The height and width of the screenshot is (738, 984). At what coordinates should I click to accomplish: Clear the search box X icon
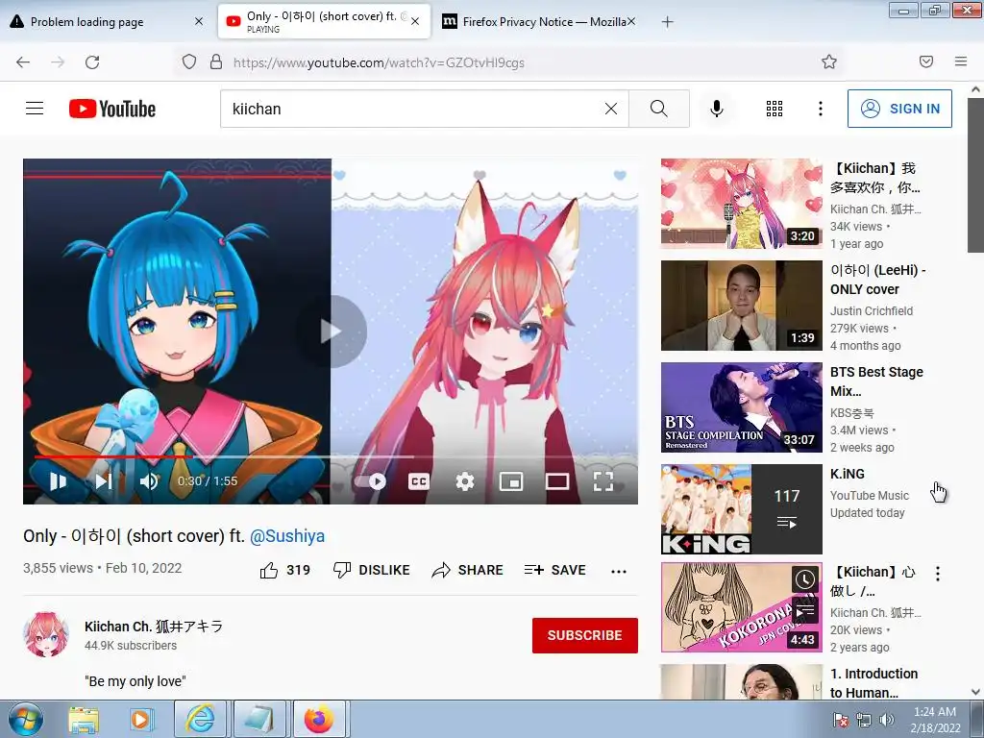point(610,109)
